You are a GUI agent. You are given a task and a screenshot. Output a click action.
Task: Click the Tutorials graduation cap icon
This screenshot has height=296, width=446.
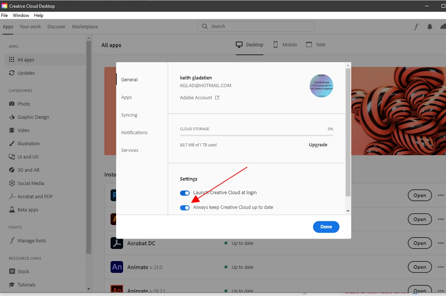coord(12,285)
